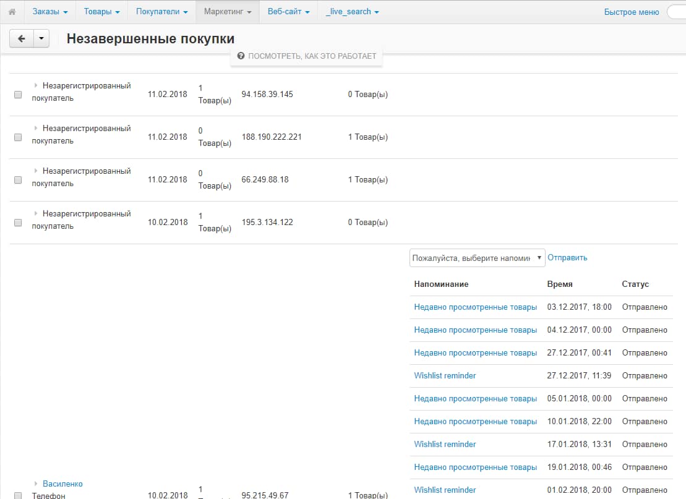This screenshot has height=499, width=686.
Task: Open the reminder selection dropdown
Action: tap(476, 257)
